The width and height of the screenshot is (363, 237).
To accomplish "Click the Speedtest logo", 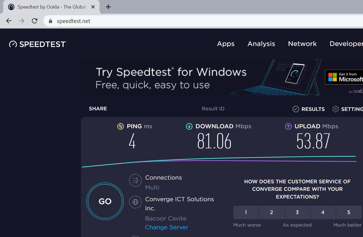I will (x=38, y=44).
